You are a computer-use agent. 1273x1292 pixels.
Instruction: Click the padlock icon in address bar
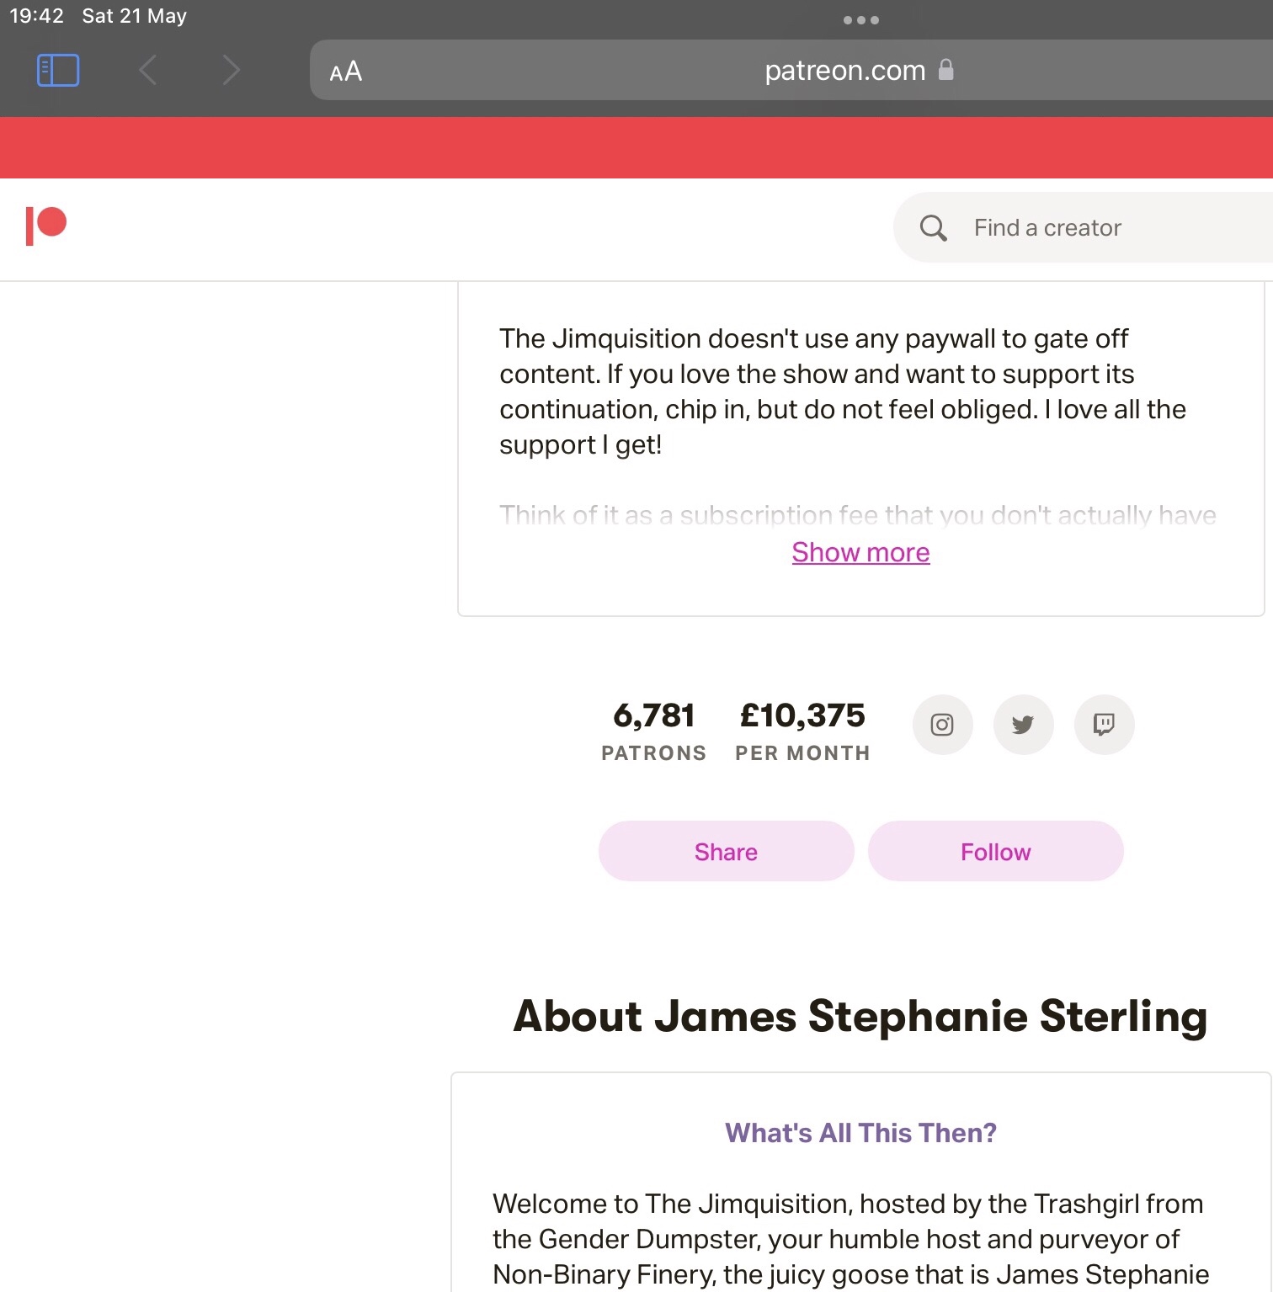946,69
